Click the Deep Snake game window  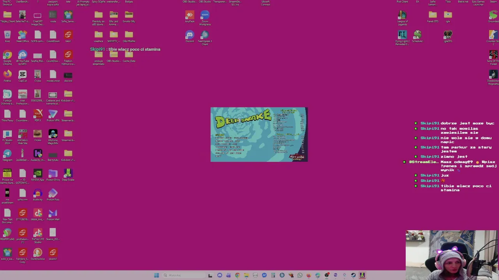point(259,135)
